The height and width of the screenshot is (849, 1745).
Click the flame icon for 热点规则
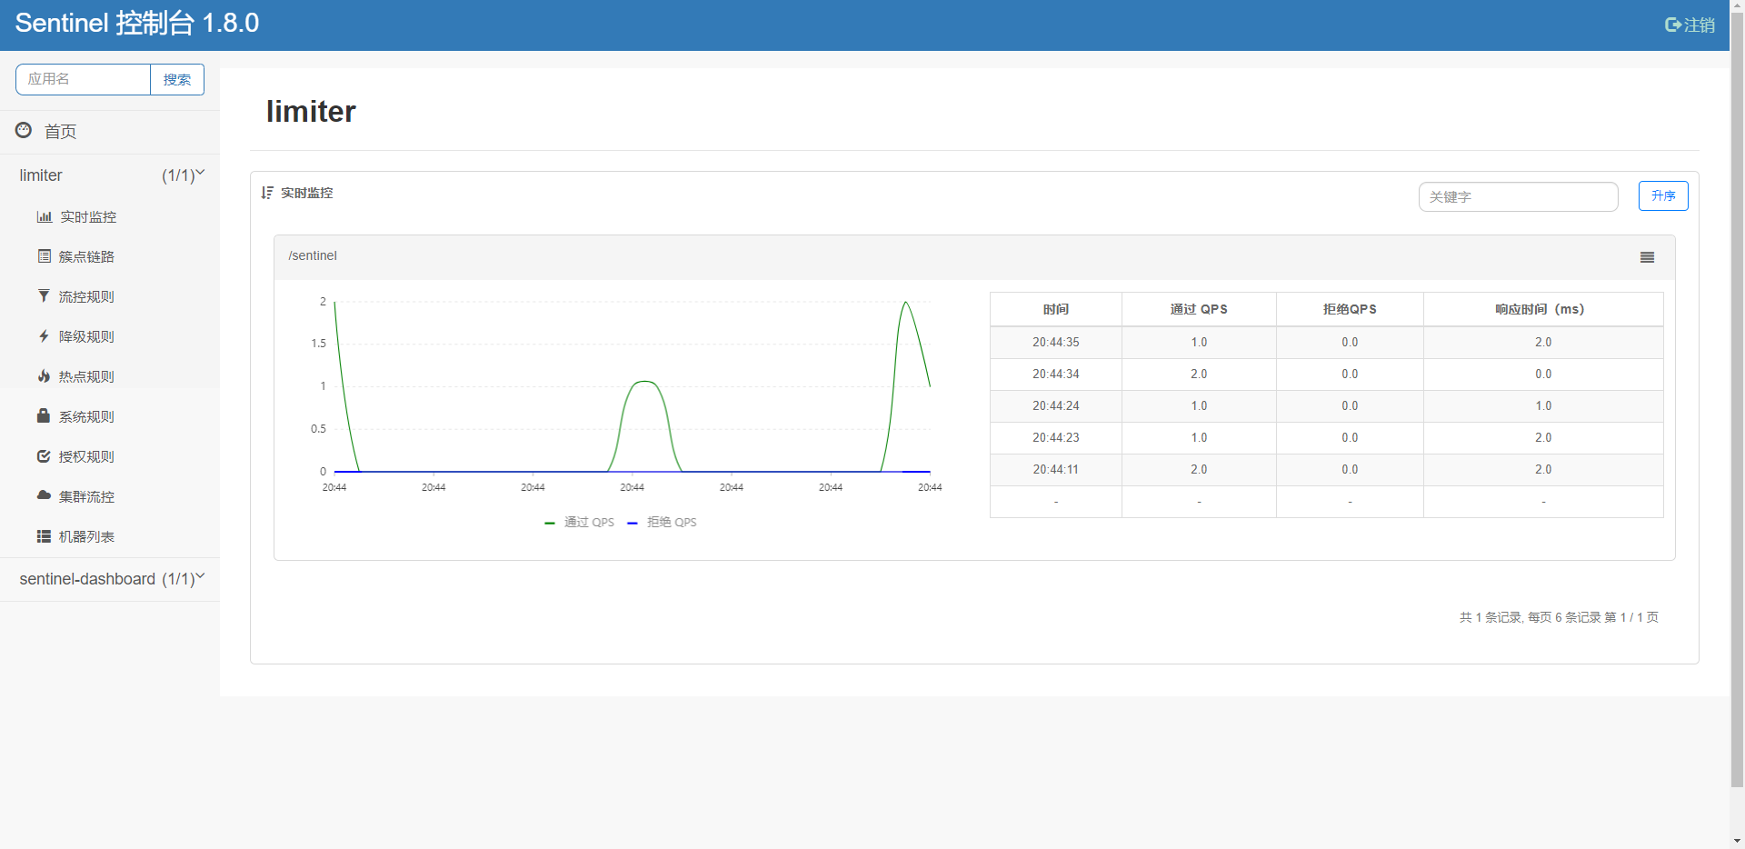click(44, 376)
